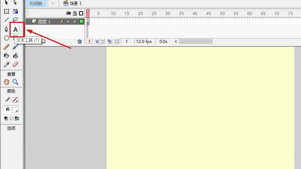Toggle the 时间轴 timeline button
The height and width of the screenshot is (169, 301).
pos(36,3)
